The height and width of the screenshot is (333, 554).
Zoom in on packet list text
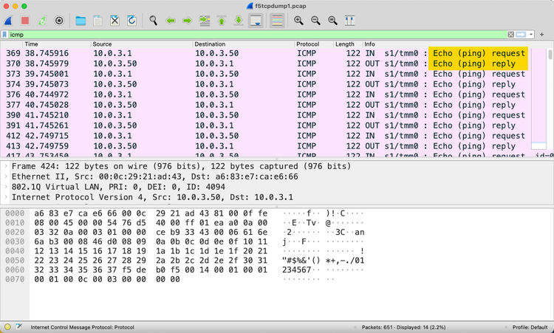(298, 21)
